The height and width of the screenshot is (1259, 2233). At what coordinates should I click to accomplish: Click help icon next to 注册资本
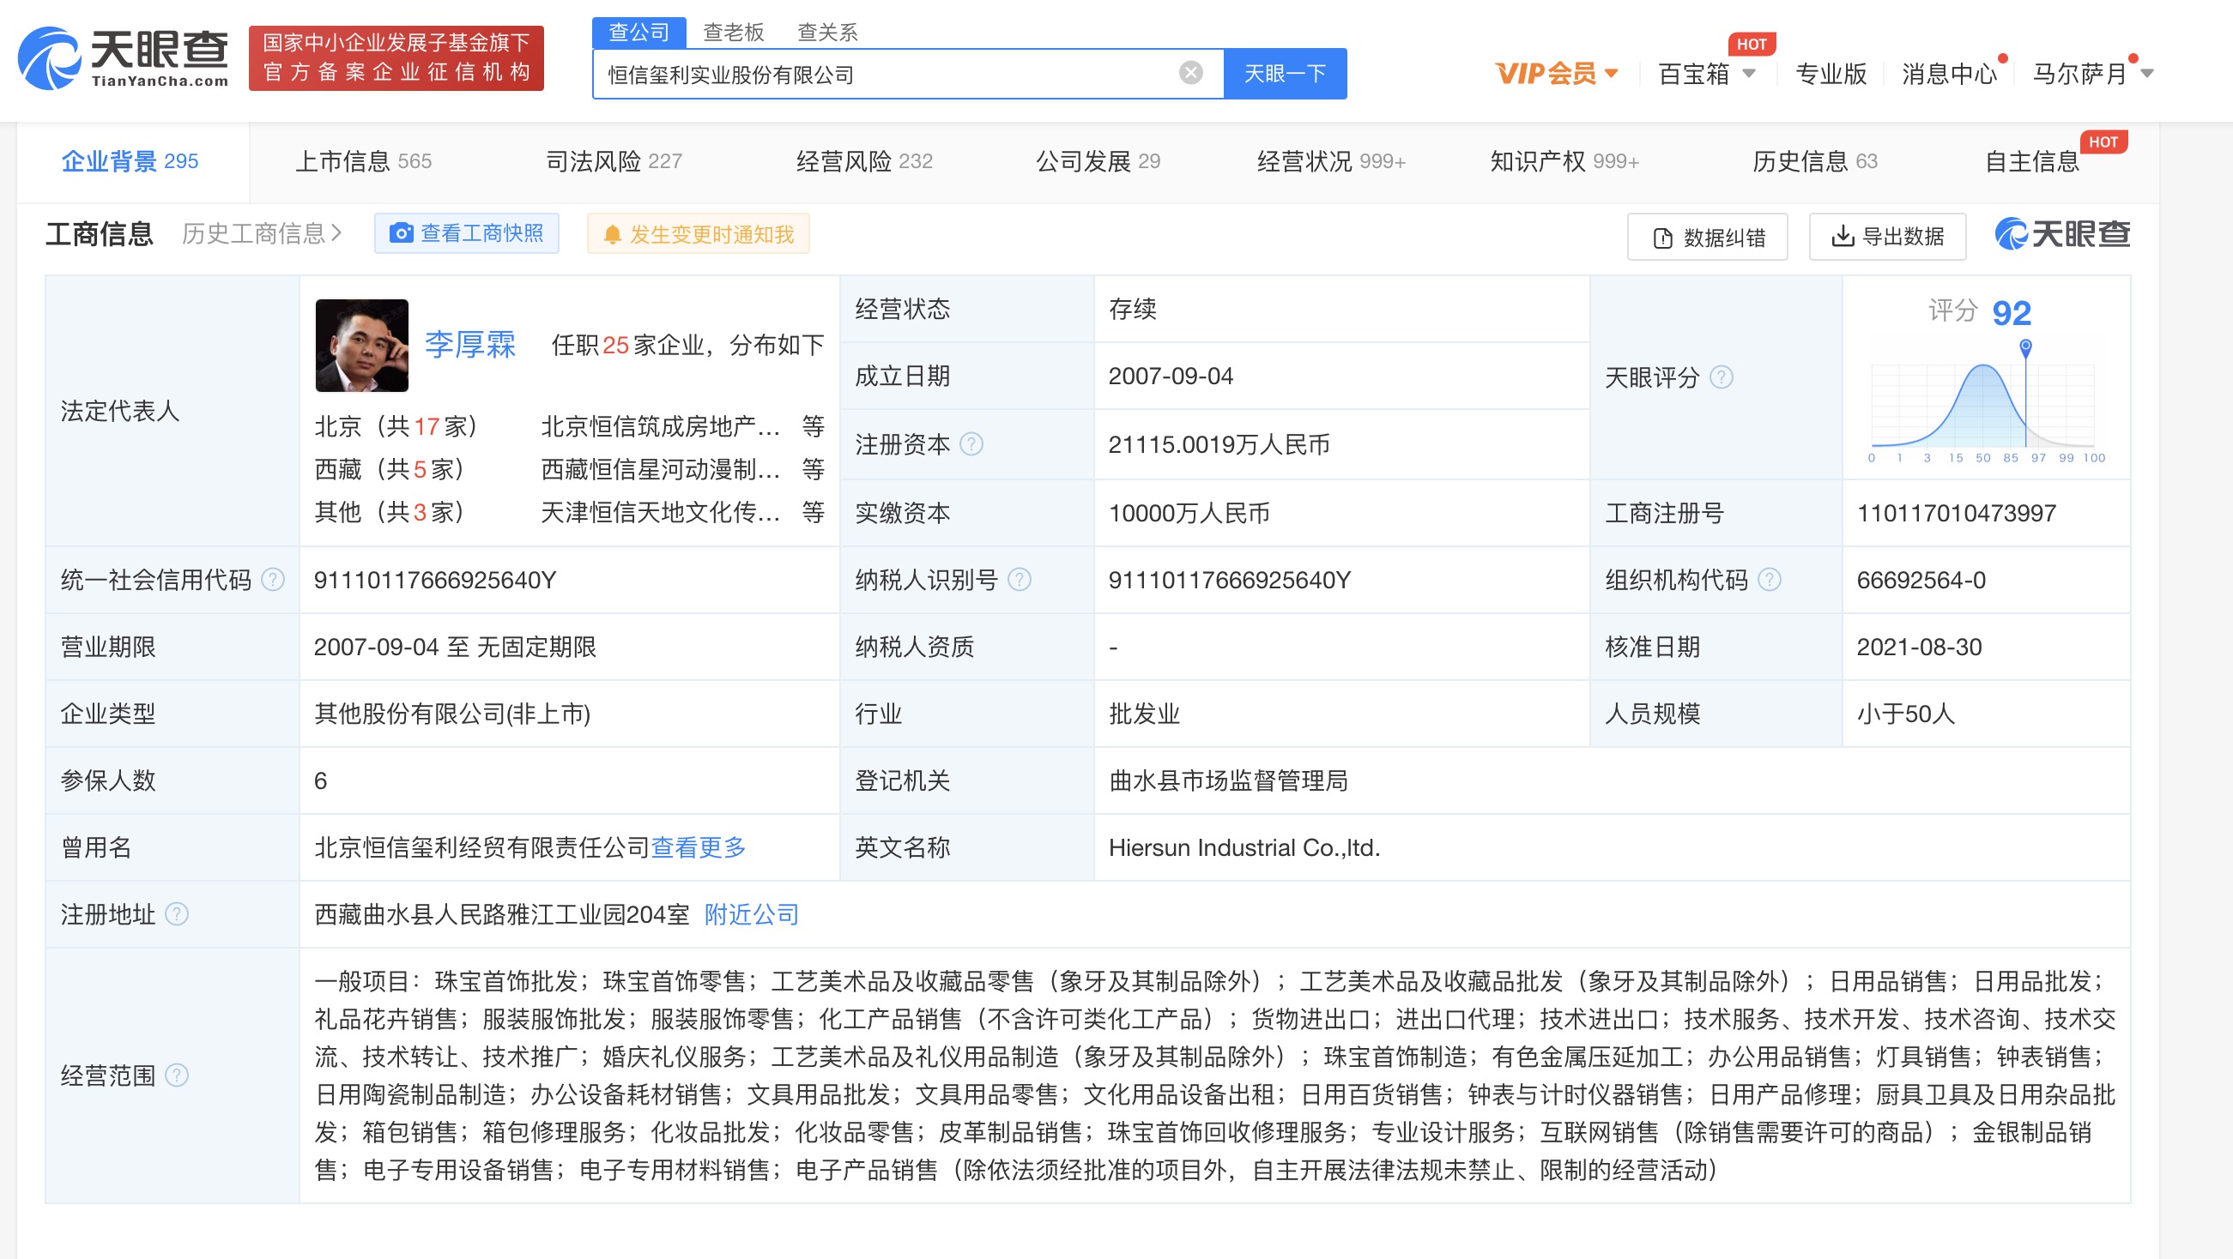pyautogui.click(x=971, y=444)
